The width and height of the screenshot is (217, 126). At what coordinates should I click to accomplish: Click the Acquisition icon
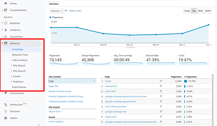[6, 37]
